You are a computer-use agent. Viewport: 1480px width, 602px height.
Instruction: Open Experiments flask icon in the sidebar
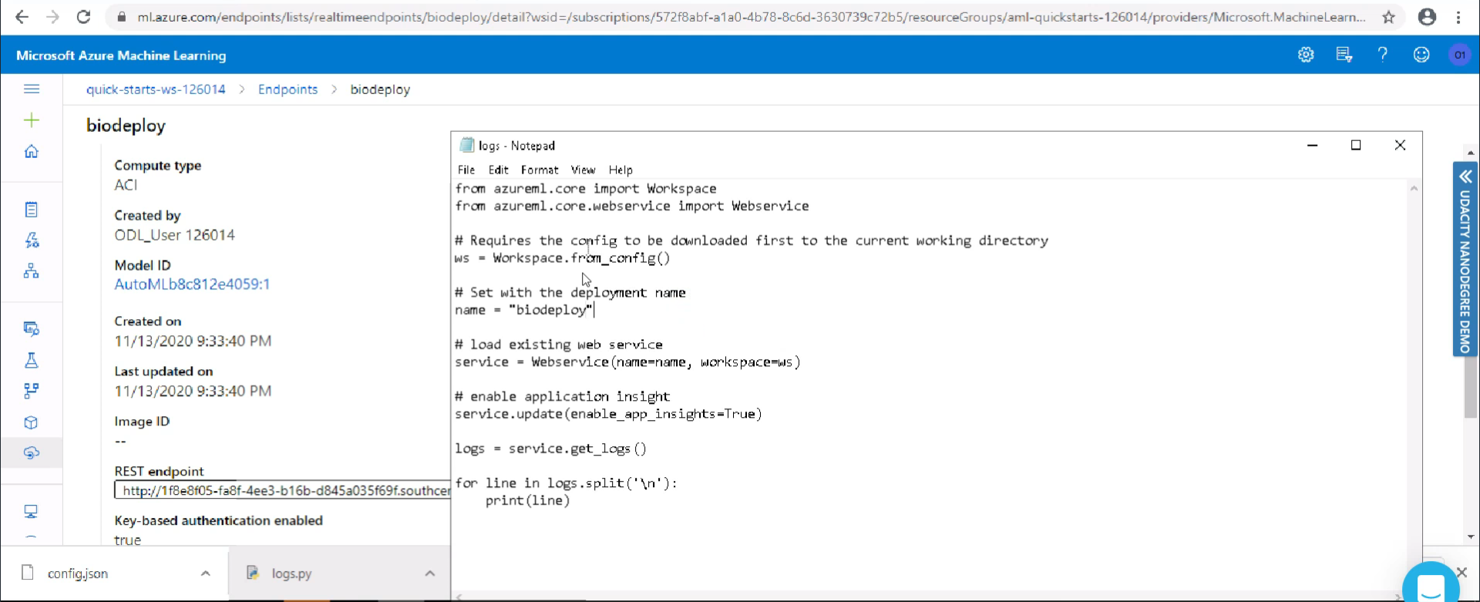[32, 360]
